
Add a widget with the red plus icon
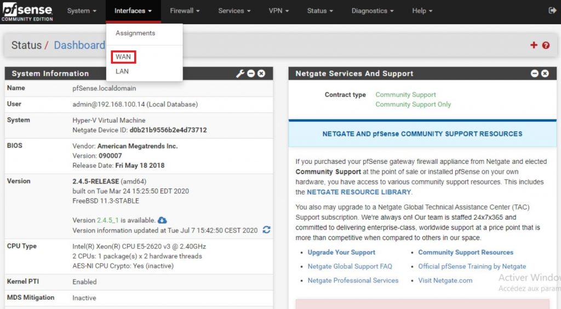coord(534,45)
